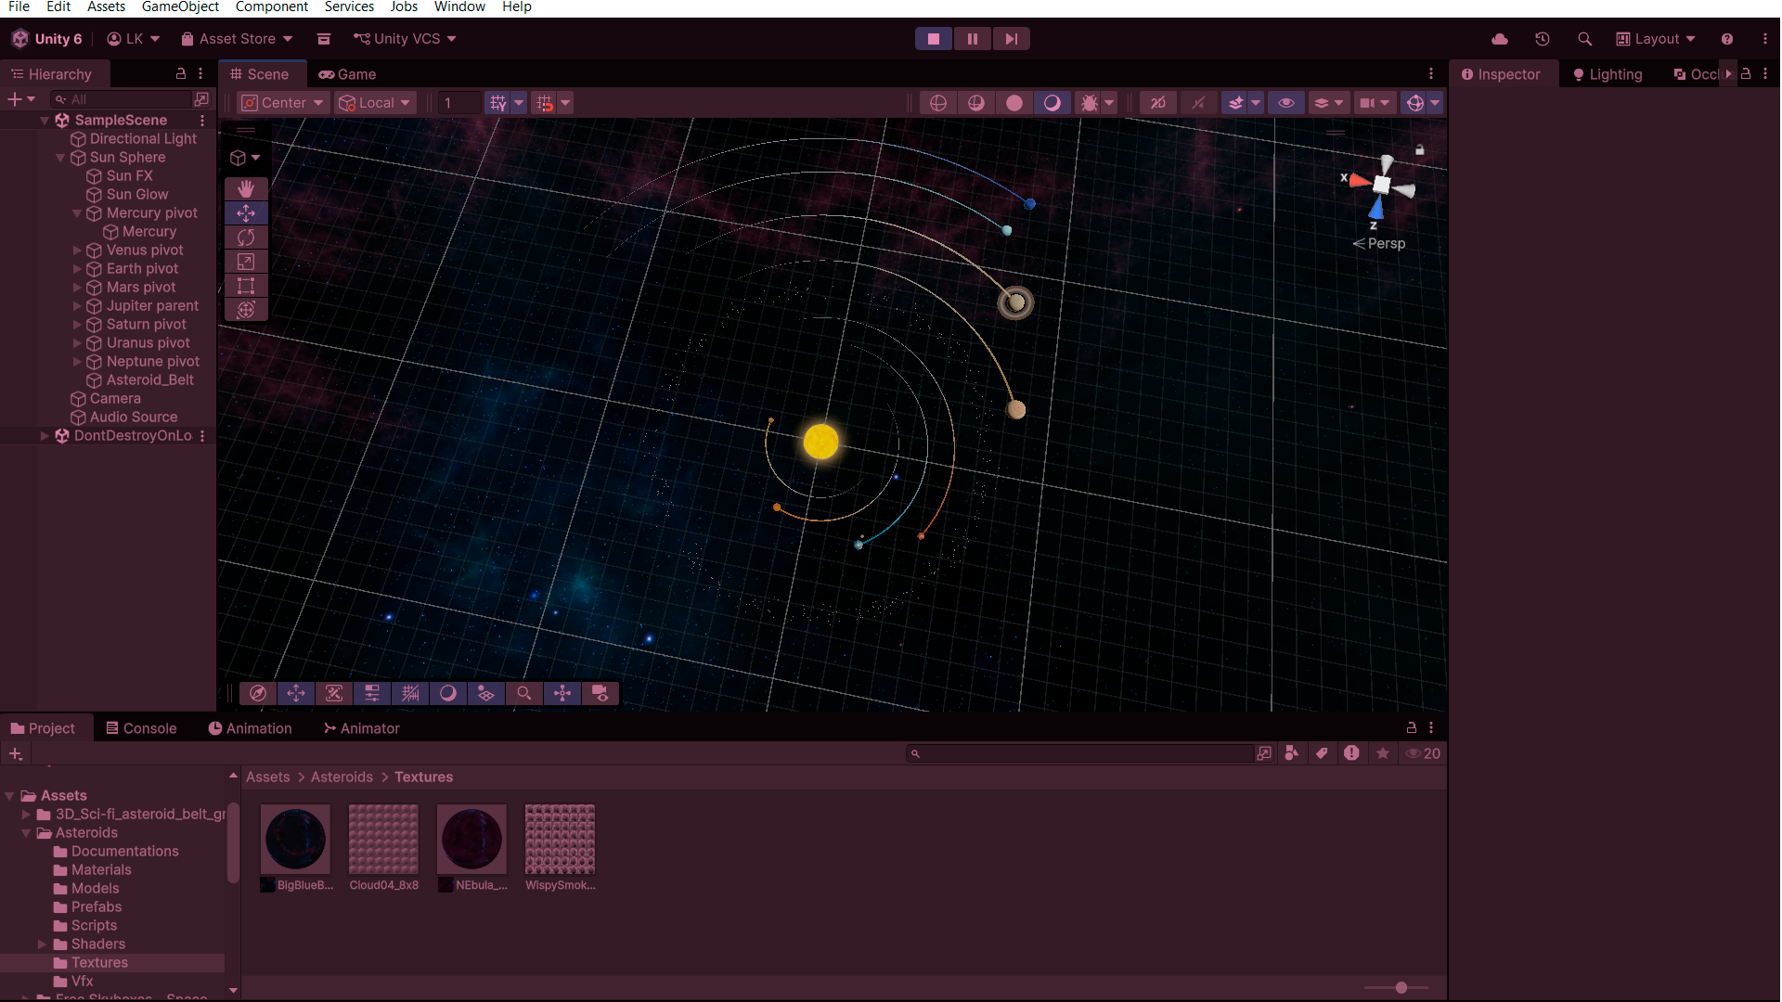Screen dimensions: 1782x1002
Task: Select the Rotate tool in Scene
Action: click(246, 238)
